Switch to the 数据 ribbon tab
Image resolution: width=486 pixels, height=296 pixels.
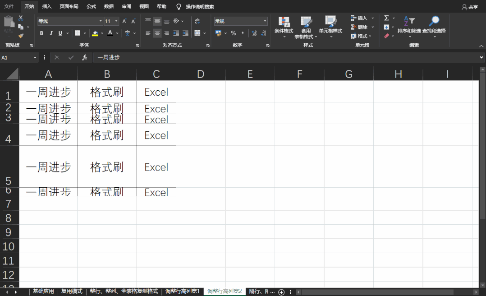point(108,6)
